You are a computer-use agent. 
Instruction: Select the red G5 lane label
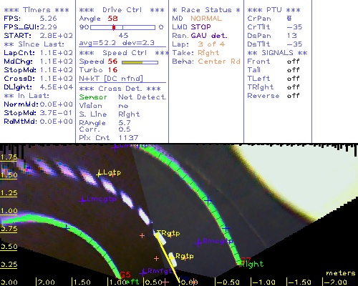(125, 275)
